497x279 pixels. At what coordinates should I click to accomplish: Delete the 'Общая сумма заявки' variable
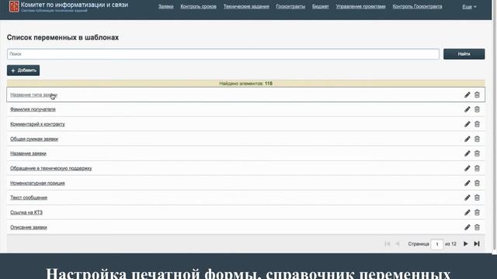pos(477,139)
